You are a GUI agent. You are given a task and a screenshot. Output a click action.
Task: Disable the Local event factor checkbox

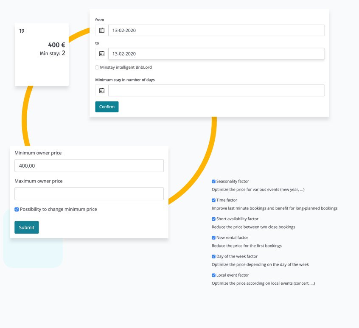[213, 275]
